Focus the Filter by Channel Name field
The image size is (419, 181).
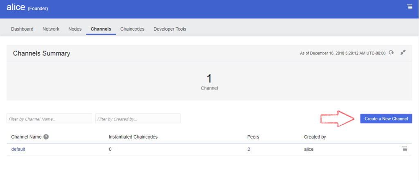(x=49, y=118)
